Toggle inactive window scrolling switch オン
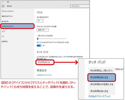Image resolution: width=125 pixels, height=100 pixels. point(39,45)
